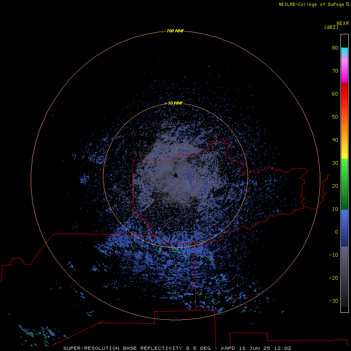
Task: Click the cyan segment of color bar
Action: tap(344, 51)
